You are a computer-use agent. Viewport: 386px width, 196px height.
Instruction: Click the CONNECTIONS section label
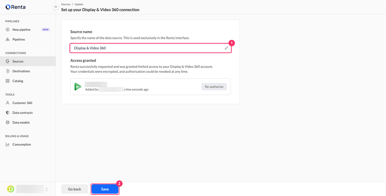(15, 53)
